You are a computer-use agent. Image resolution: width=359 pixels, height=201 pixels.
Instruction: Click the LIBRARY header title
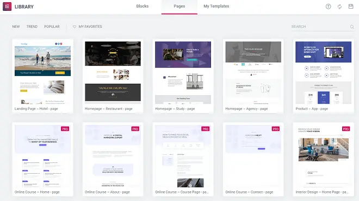(24, 7)
